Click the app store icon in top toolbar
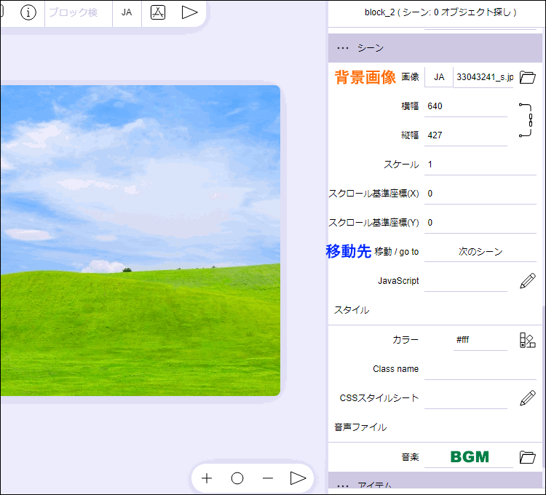The width and height of the screenshot is (546, 495). pyautogui.click(x=158, y=12)
